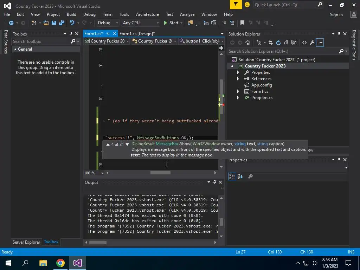Viewport: 360px width, 270px height.
Task: Click the Open File folder icon
Action: 46,23
